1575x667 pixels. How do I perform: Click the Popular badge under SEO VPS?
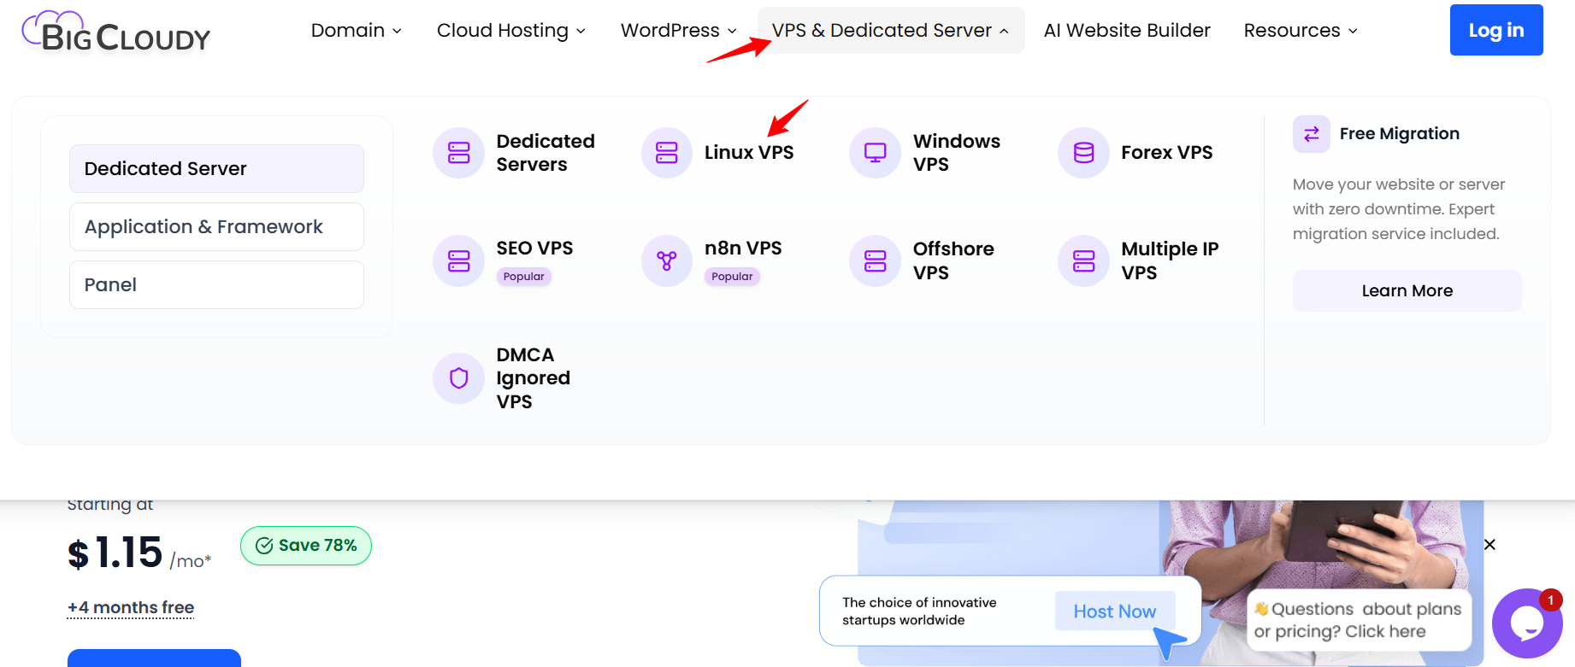[x=524, y=277]
